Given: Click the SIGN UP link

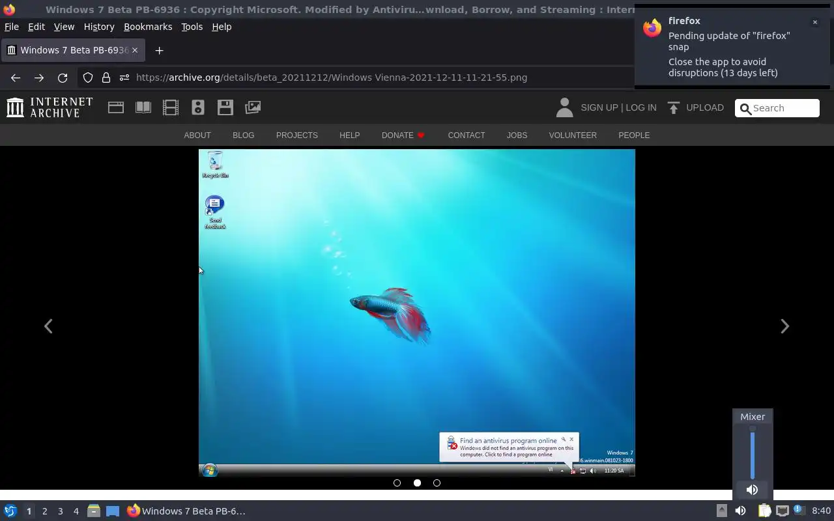Looking at the screenshot, I should coord(599,107).
